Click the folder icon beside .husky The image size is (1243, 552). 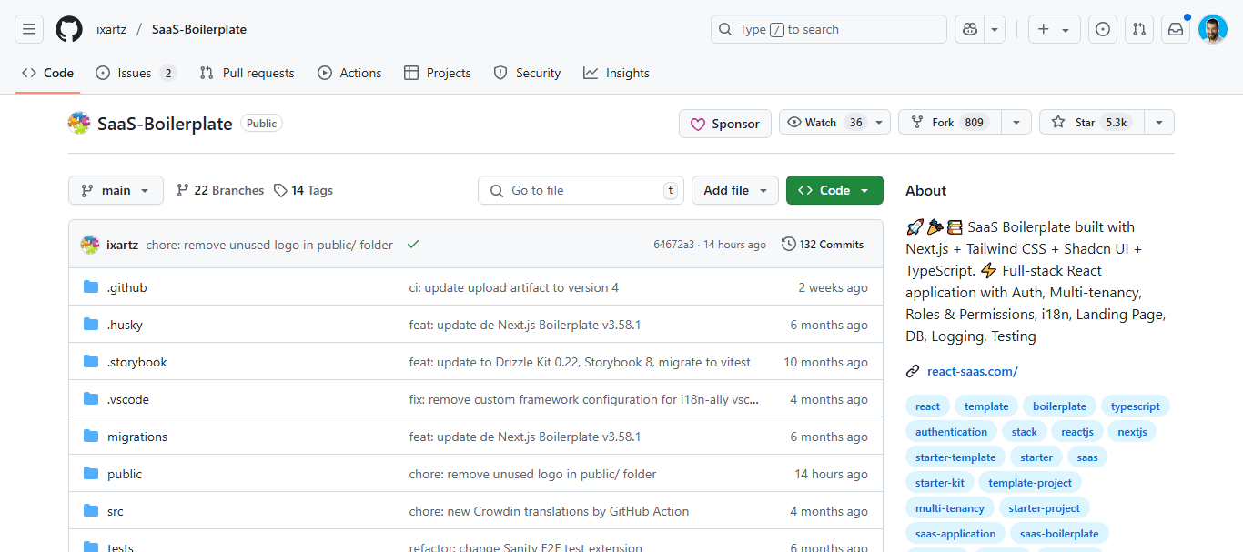(91, 325)
